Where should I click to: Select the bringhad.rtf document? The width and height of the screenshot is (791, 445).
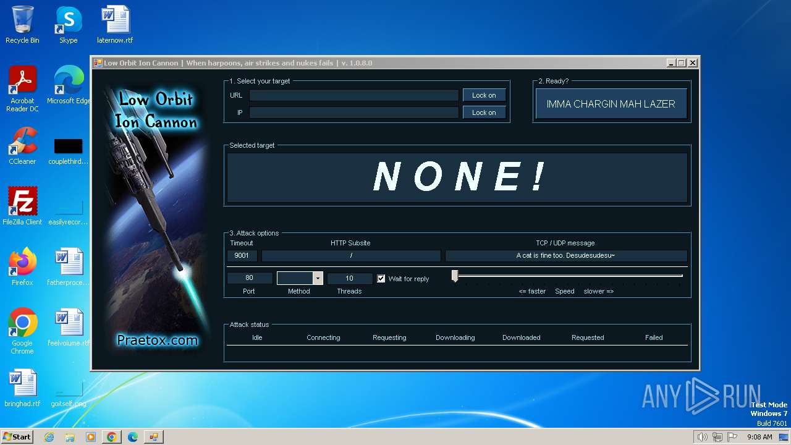point(22,388)
